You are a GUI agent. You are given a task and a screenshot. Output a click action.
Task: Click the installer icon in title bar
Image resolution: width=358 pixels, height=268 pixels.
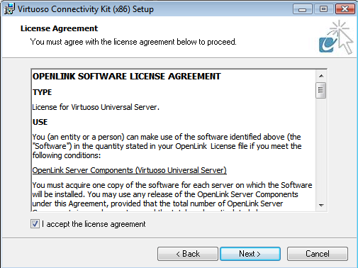9,9
